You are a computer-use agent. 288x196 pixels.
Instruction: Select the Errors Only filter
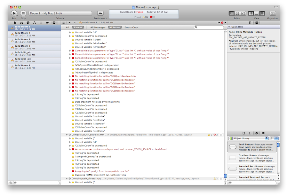pyautogui.click(x=131, y=27)
